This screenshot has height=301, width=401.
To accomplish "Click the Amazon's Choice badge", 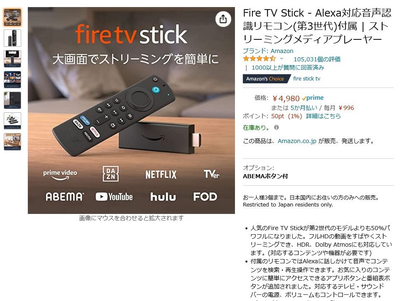I will [265, 79].
